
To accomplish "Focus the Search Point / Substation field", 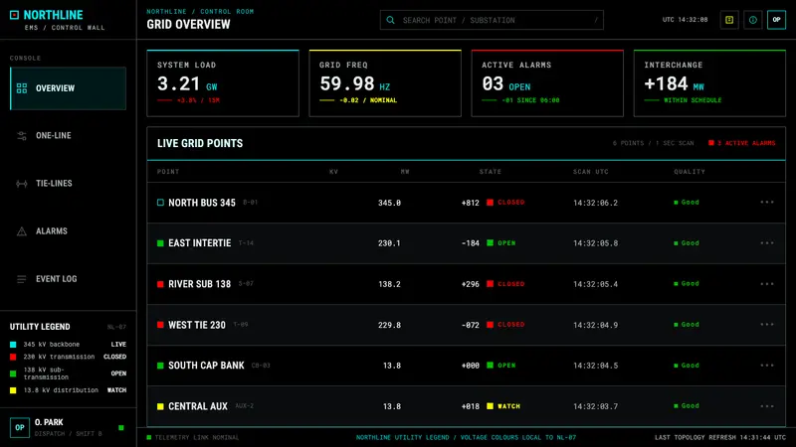I will 492,20.
